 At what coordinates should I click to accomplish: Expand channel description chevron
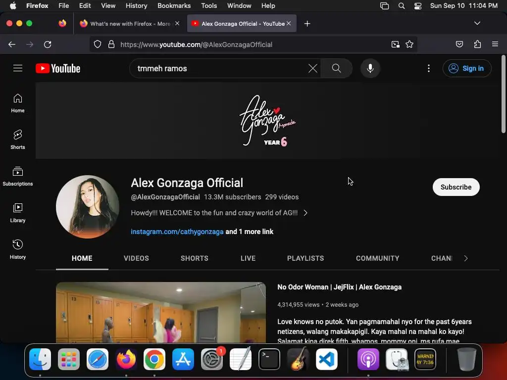[x=305, y=213]
